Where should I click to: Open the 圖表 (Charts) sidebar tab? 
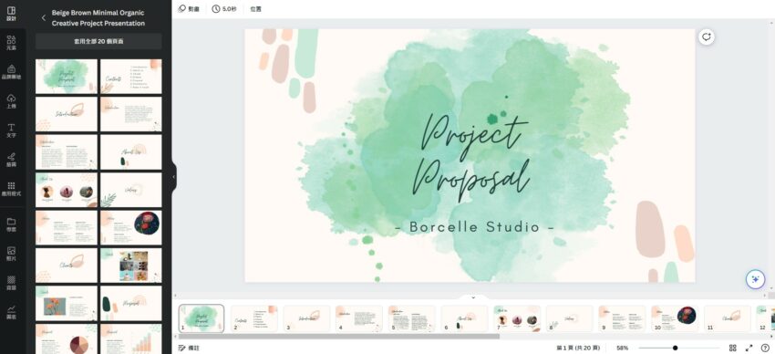click(11, 311)
